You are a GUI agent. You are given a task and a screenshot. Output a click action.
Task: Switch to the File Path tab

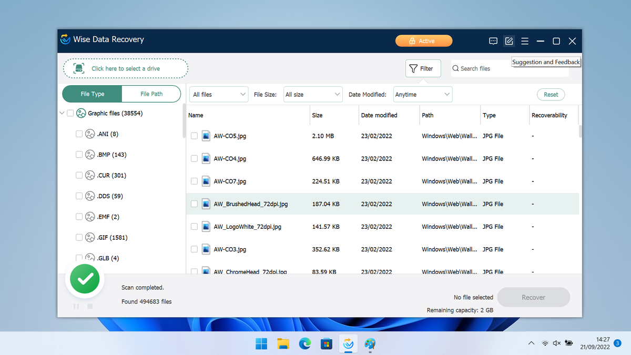point(151,94)
